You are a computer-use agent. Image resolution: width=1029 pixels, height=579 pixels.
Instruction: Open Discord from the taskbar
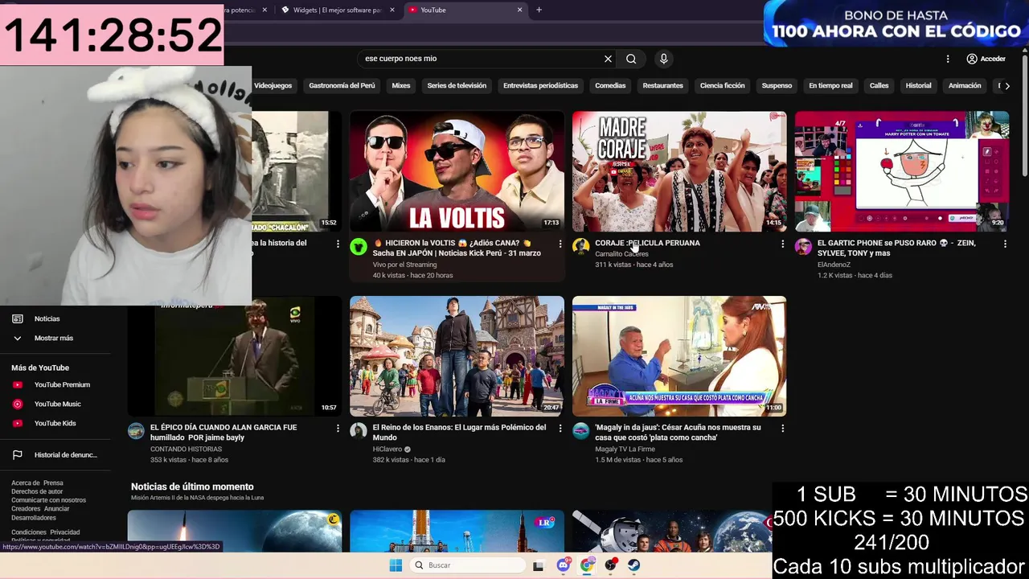pos(564,565)
